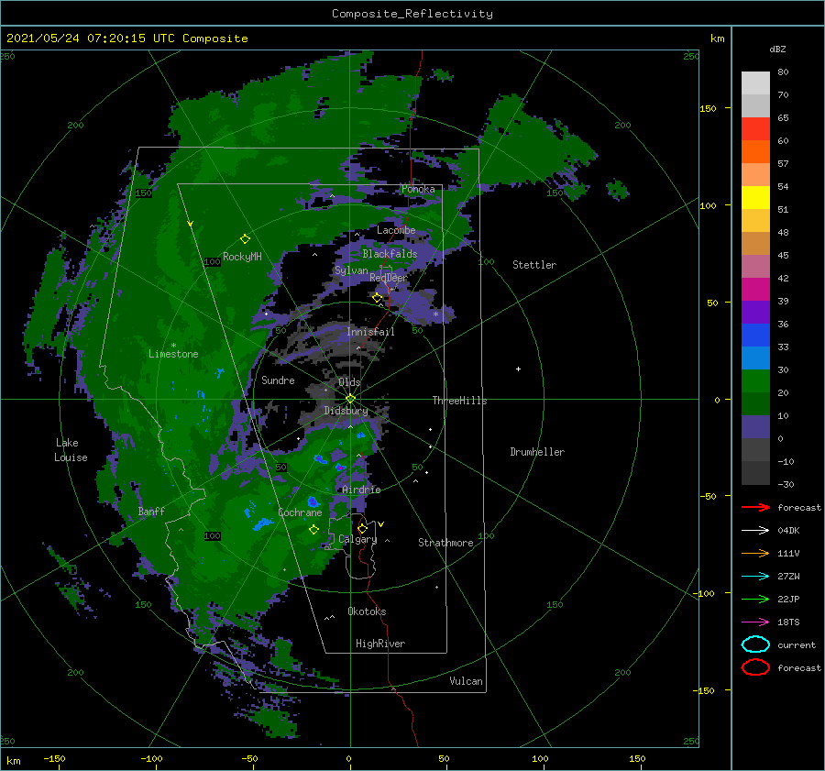Click the Limestone label
The width and height of the screenshot is (825, 771).
[x=173, y=354]
